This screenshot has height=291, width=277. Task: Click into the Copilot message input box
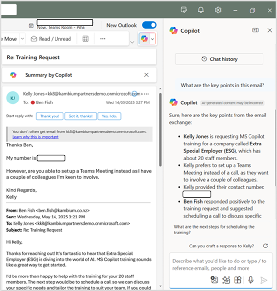[x=221, y=264]
